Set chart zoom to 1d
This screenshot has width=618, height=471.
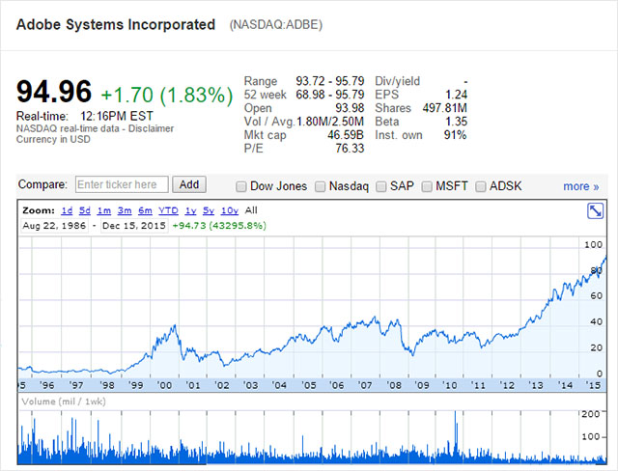tap(67, 210)
